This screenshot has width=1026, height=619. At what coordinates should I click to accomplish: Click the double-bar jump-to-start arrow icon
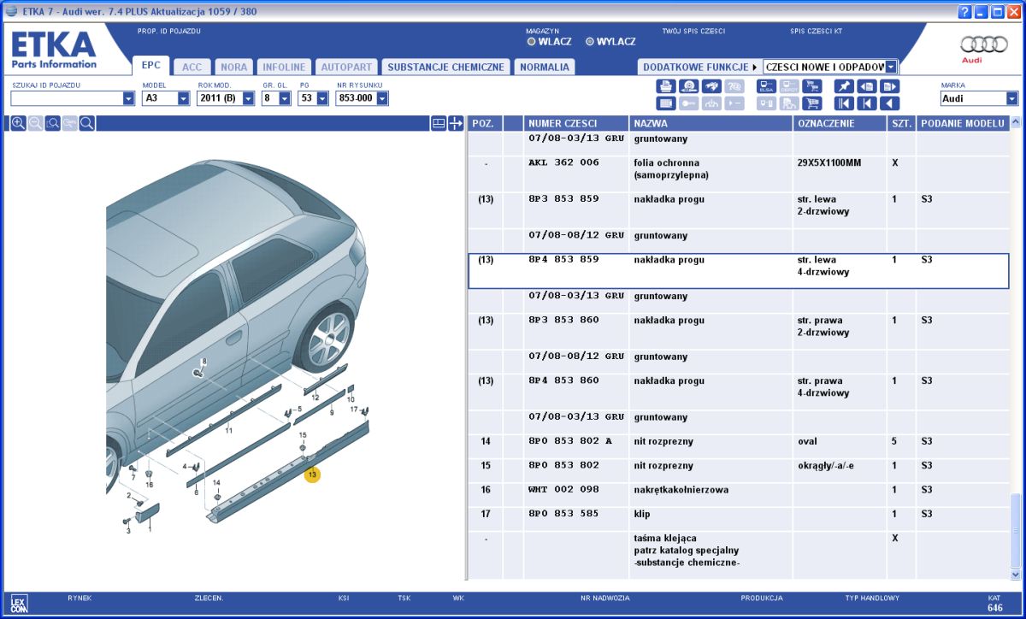point(844,103)
